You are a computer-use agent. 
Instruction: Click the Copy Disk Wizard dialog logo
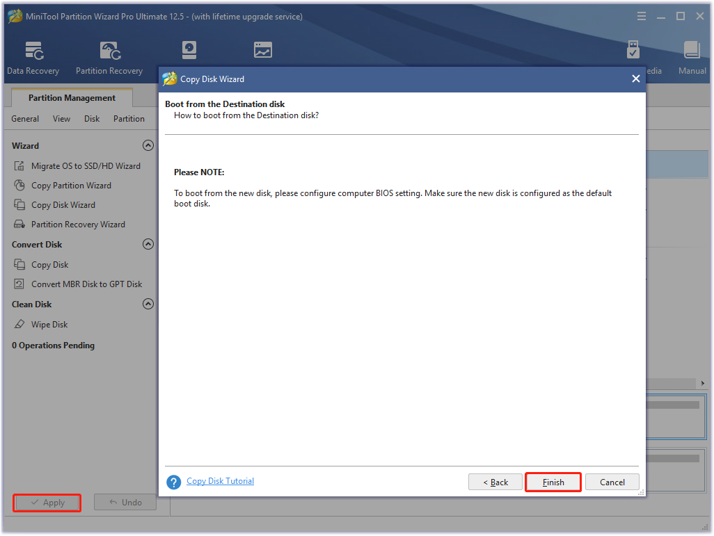pyautogui.click(x=170, y=79)
